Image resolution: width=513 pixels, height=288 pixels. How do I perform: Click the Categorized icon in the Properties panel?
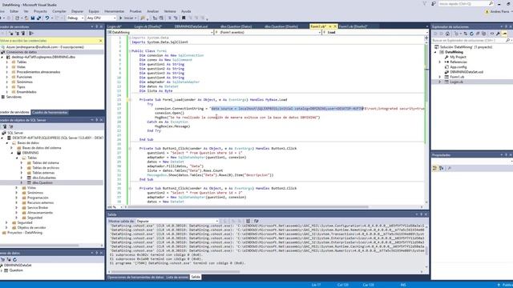coord(434,168)
